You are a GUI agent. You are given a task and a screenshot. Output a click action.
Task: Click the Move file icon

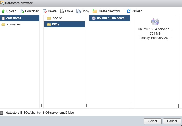pyautogui.click(x=62, y=11)
